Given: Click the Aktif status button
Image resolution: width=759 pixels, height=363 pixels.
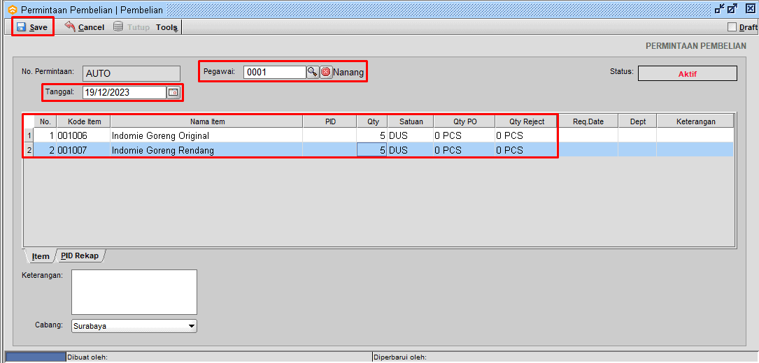Looking at the screenshot, I should pos(687,73).
